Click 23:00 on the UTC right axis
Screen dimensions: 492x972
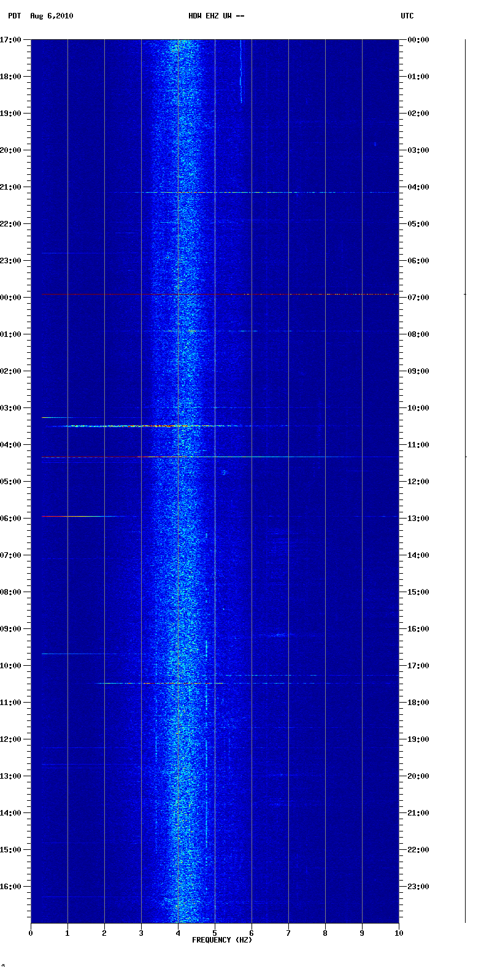[418, 887]
